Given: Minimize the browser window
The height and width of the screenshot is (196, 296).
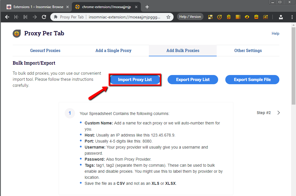Looking at the screenshot, I should point(273,2).
